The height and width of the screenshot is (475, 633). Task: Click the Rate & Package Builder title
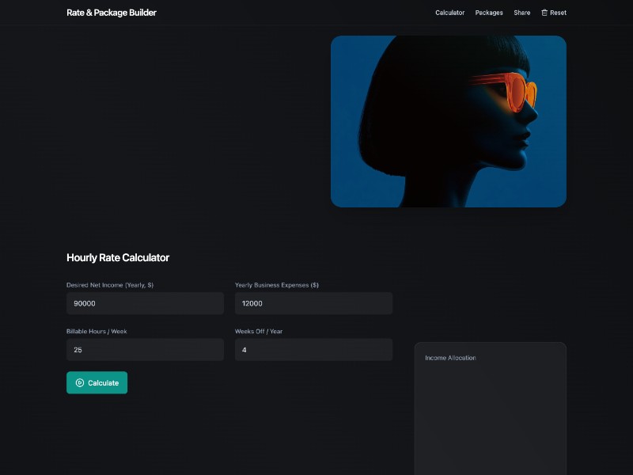(x=112, y=13)
